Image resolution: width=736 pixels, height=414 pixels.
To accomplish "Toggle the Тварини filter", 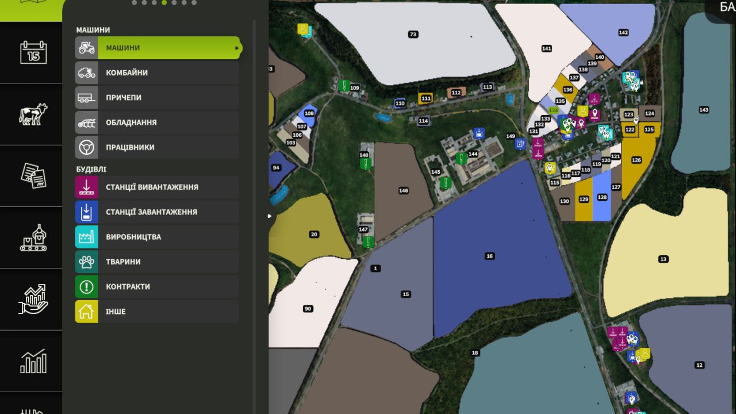I will [157, 262].
